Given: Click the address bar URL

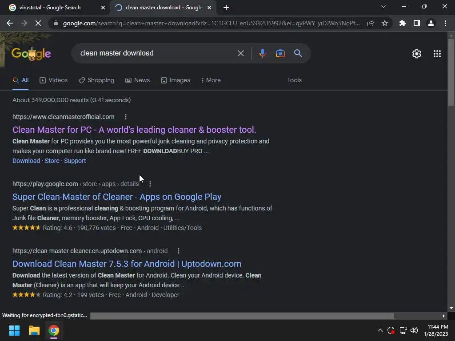Looking at the screenshot, I should pyautogui.click(x=211, y=23).
